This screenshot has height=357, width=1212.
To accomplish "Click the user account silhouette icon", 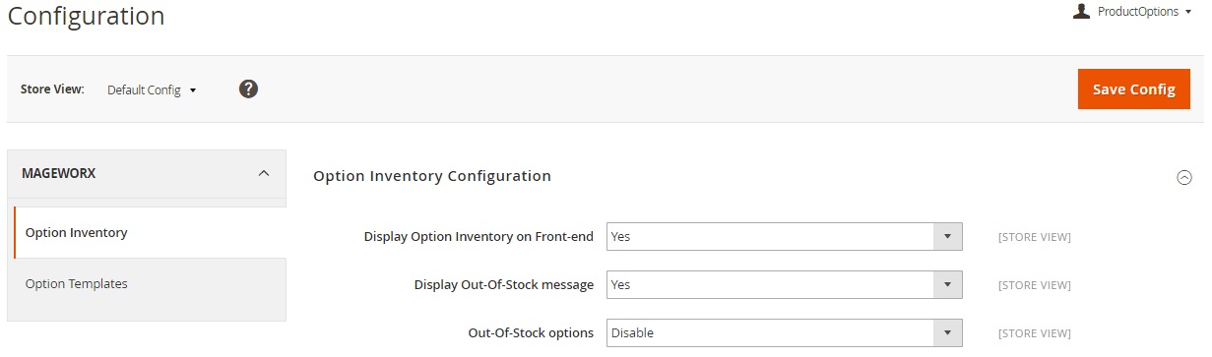I will 1081,11.
